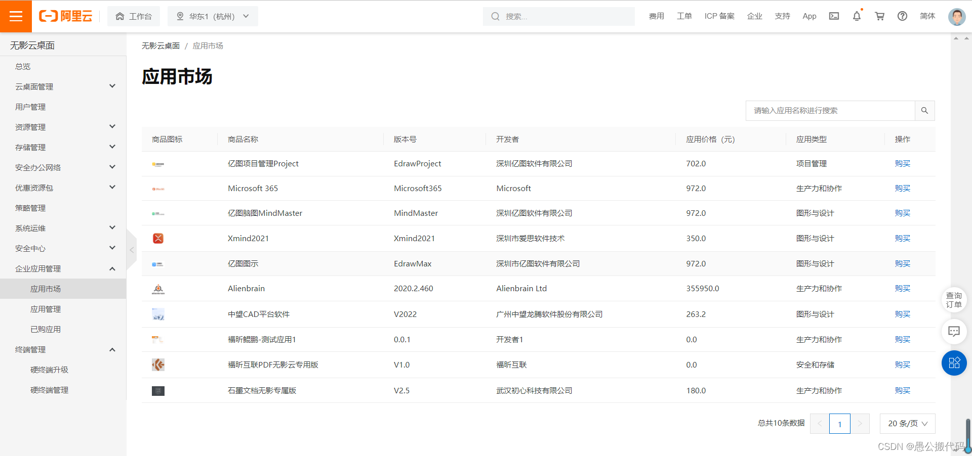Screen dimensions: 972x456
Task: Expand 资源管理 in the sidebar
Action: (x=63, y=127)
